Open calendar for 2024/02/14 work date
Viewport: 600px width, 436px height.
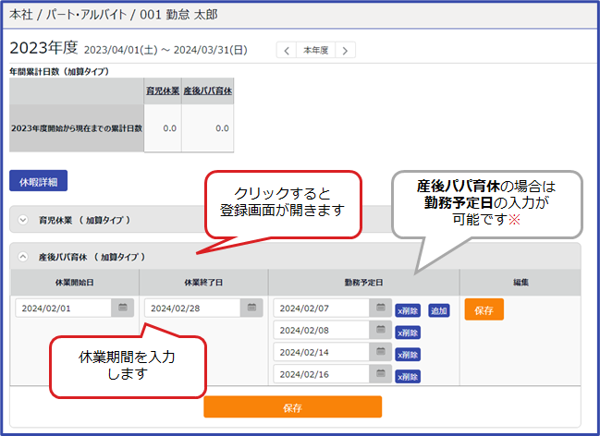381,354
